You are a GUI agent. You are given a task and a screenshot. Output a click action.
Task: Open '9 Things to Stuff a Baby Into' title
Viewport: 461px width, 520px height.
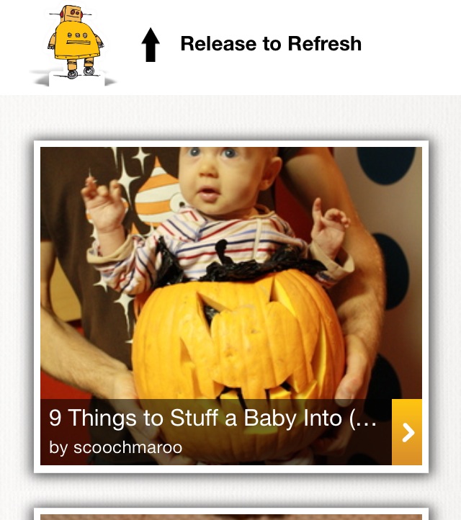pos(212,418)
